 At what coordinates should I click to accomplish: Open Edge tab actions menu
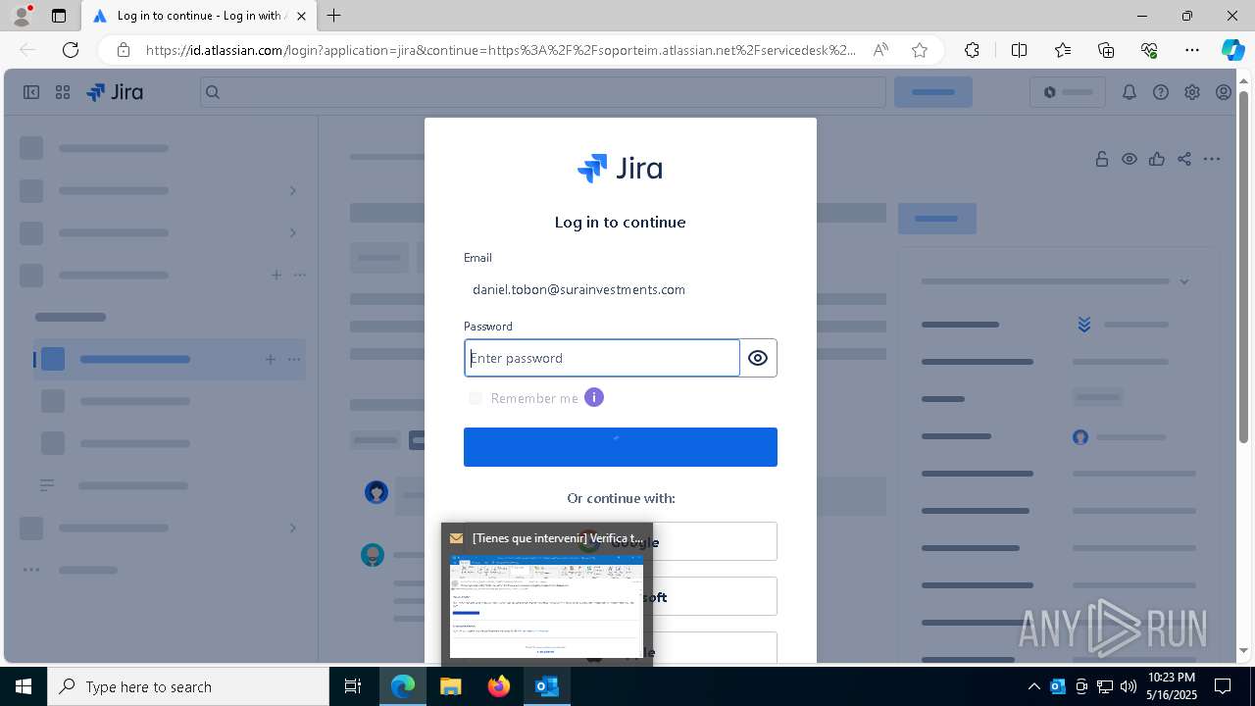coord(59,16)
